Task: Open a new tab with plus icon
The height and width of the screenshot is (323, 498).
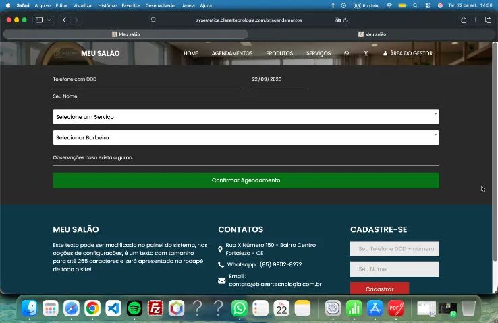Action: 476,20
